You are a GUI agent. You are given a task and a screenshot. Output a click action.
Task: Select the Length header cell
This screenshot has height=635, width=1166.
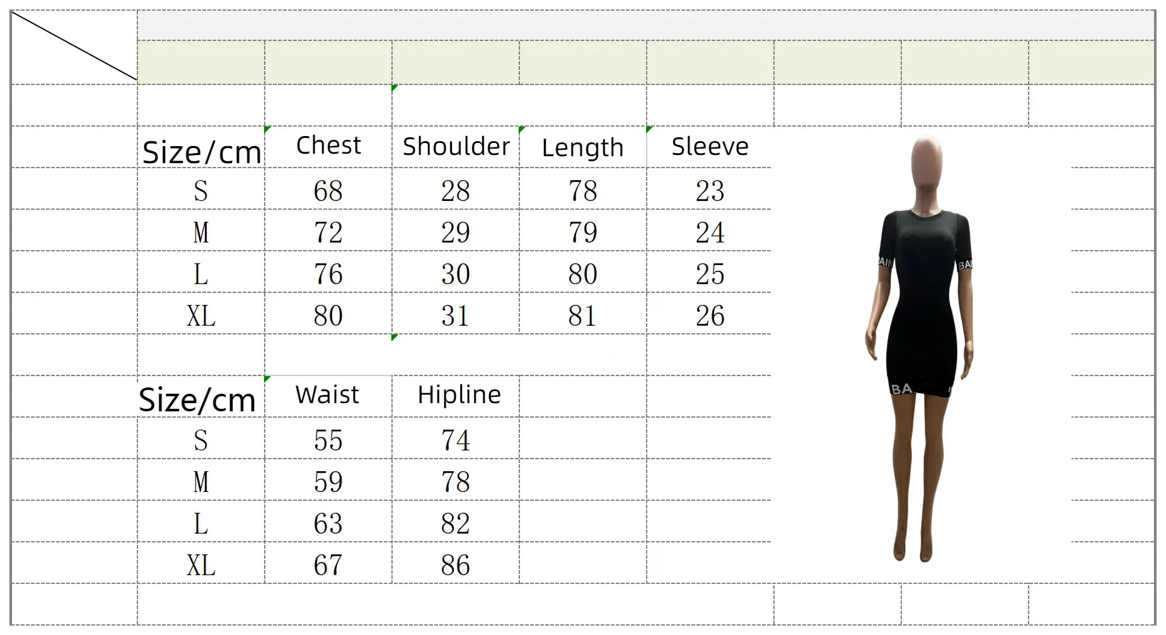pyautogui.click(x=583, y=147)
